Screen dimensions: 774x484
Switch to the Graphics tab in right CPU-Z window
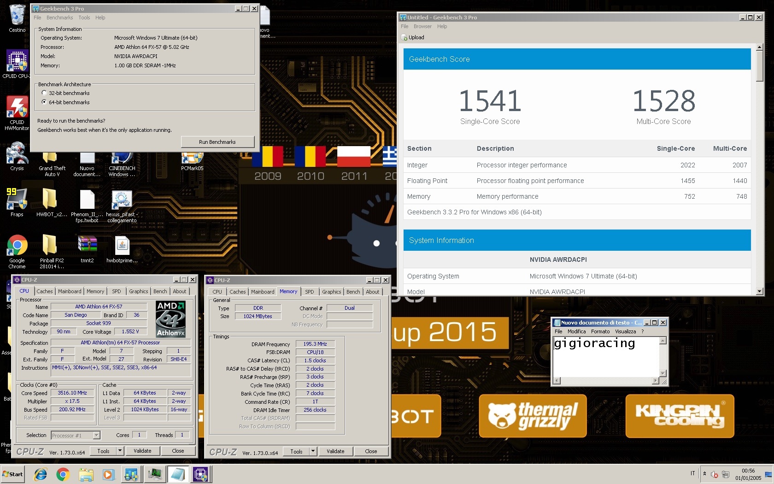332,292
